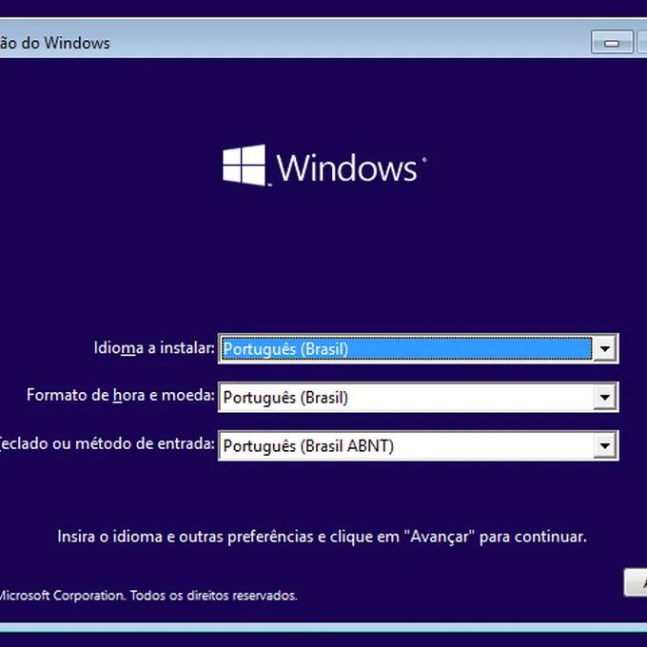Open the "Idioma a instalar" combo box

pos(418,348)
